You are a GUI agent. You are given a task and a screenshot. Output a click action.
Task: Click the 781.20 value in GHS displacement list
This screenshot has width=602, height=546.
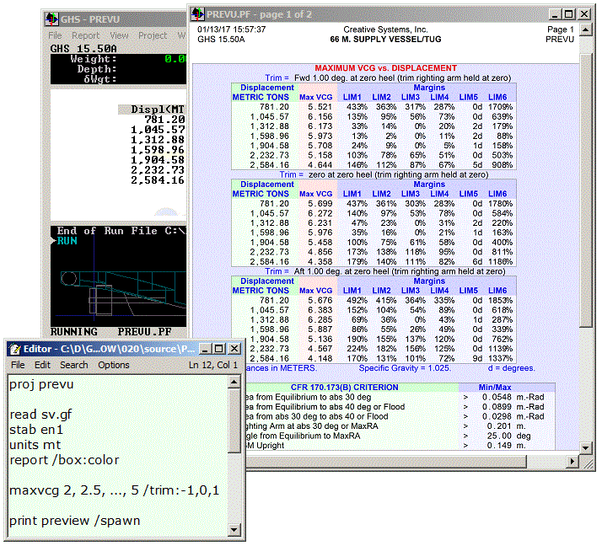coord(164,120)
